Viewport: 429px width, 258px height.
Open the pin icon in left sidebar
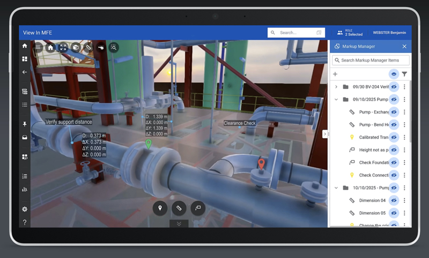25,124
